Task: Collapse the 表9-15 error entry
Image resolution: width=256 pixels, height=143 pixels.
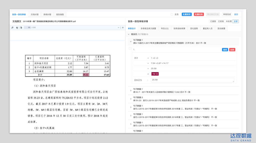Action: [x=131, y=41]
